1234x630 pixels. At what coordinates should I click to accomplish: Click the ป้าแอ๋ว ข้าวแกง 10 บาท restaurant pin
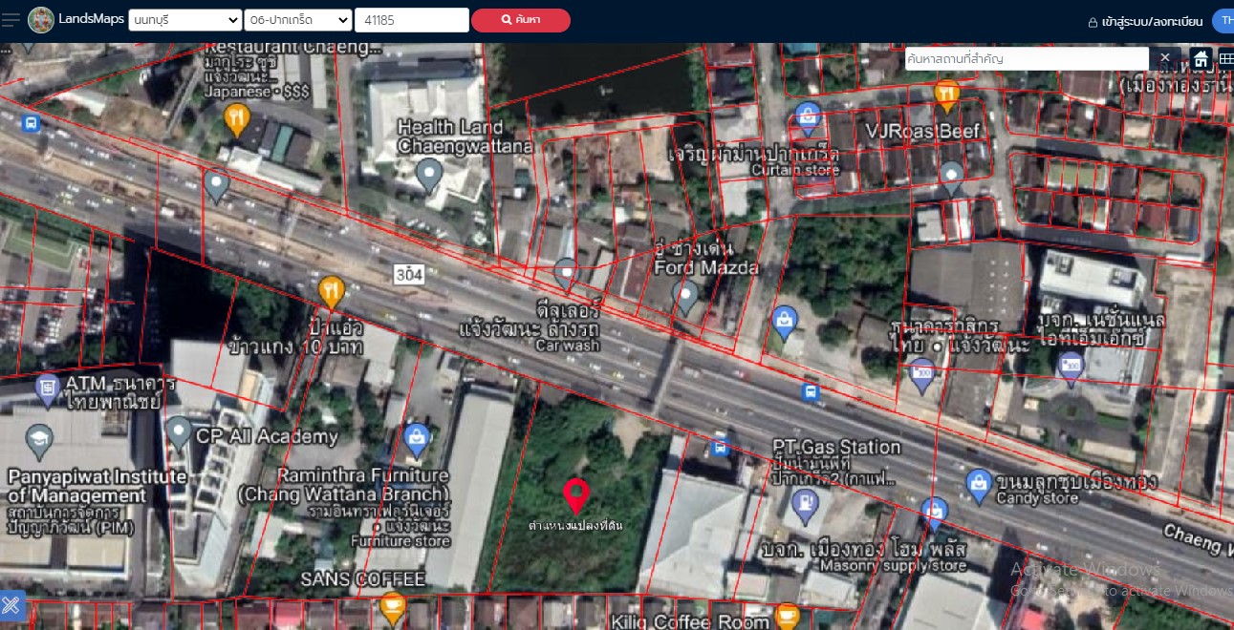click(x=331, y=292)
